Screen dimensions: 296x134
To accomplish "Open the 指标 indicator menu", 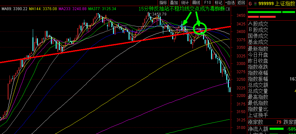I will [x=163, y=3].
